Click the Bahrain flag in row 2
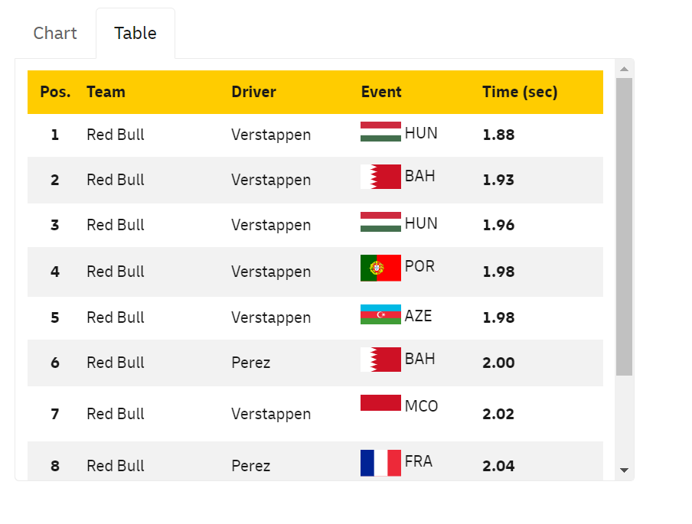 380,177
